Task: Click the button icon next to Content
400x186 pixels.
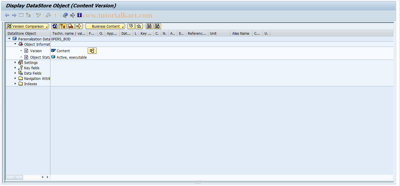Action: click(92, 51)
